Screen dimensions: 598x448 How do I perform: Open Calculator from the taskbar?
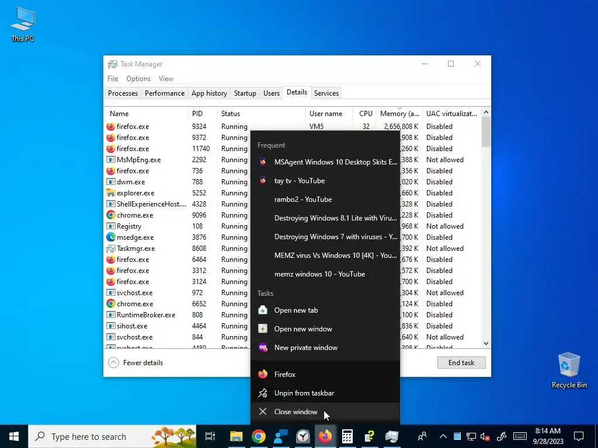(x=347, y=436)
